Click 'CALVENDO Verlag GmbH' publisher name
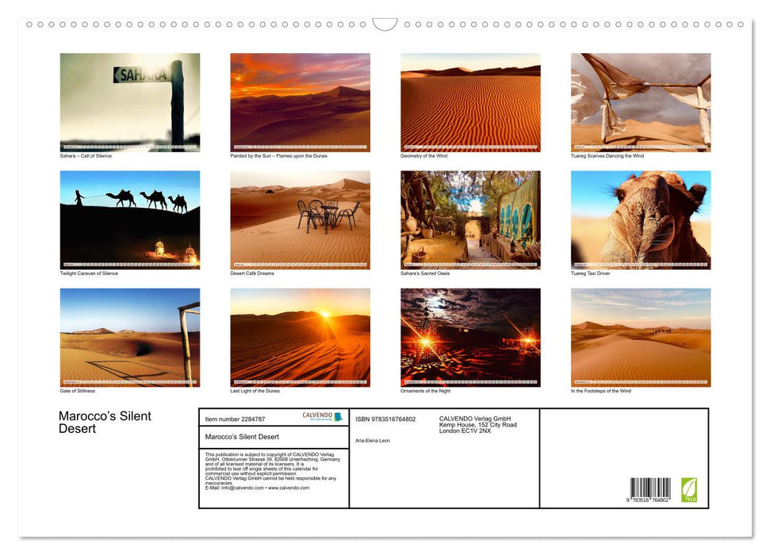Image resolution: width=770 pixels, height=555 pixels. [x=475, y=419]
